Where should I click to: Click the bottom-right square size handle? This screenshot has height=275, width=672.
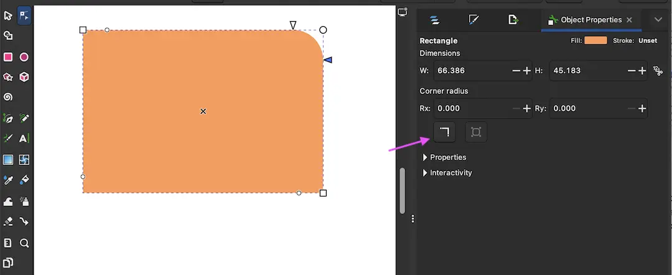click(x=323, y=193)
